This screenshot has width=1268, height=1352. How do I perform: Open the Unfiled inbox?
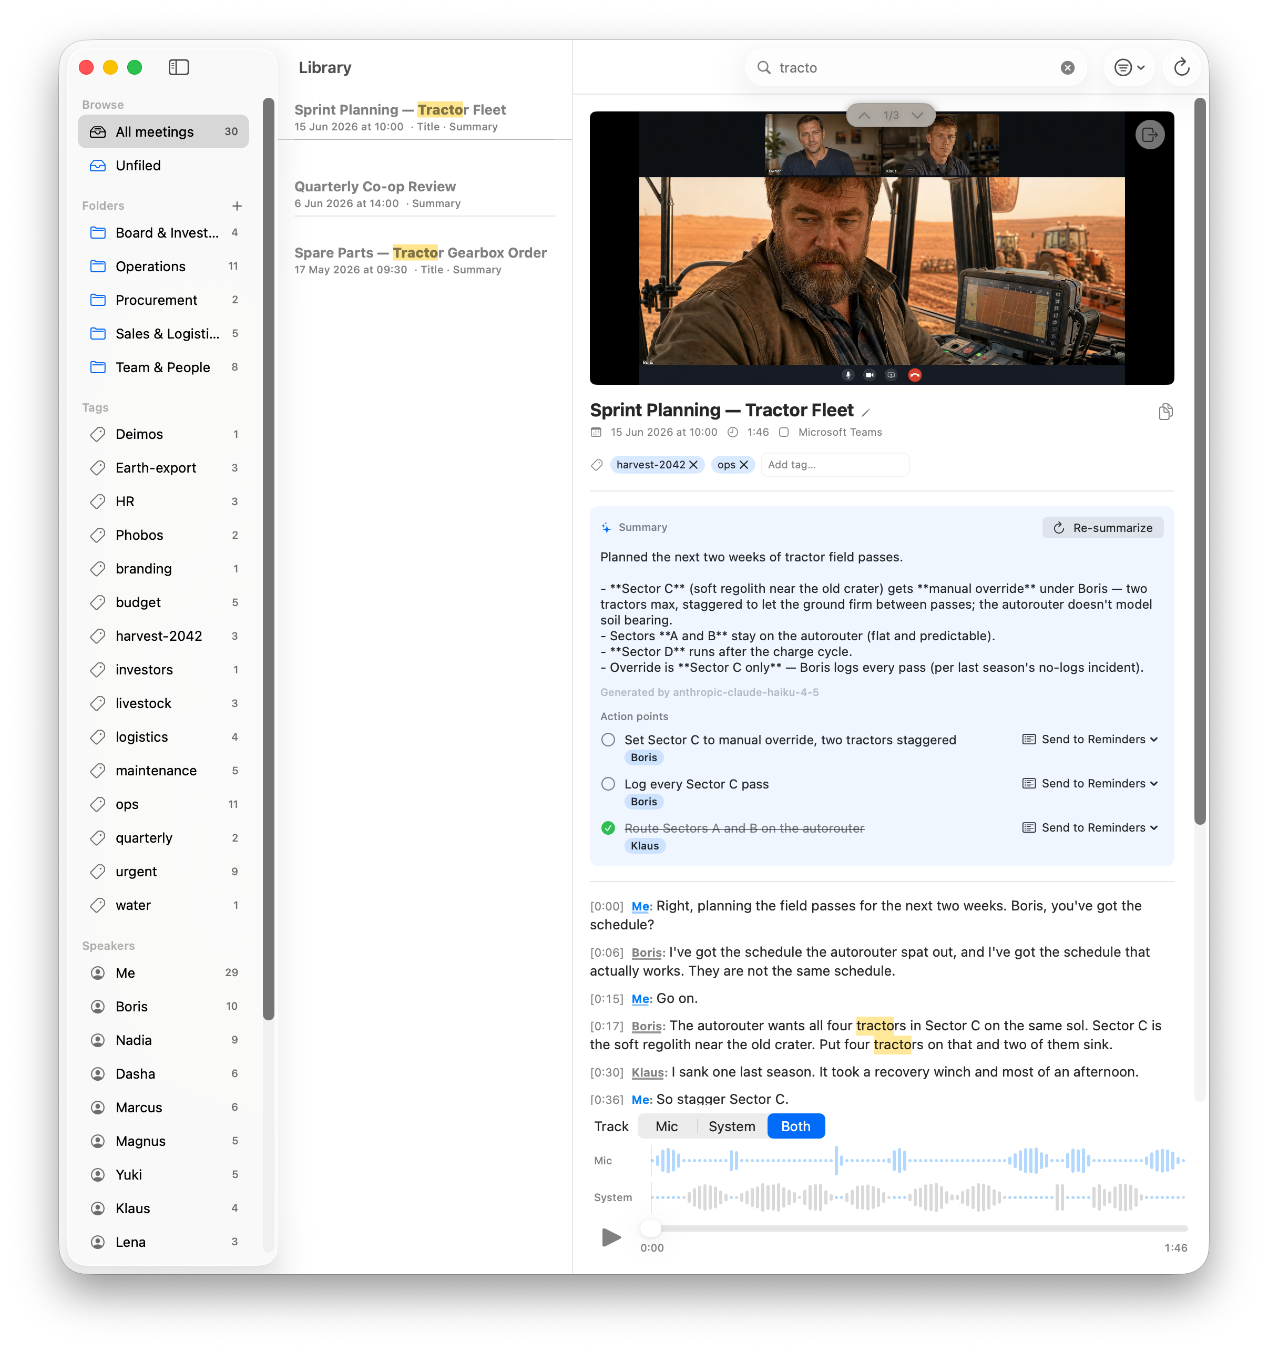[x=163, y=165]
